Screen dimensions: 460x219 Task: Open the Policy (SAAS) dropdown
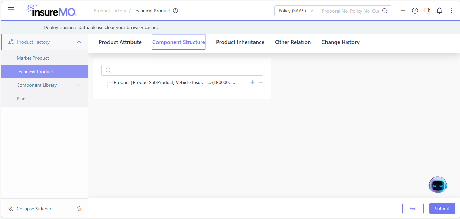pyautogui.click(x=296, y=11)
